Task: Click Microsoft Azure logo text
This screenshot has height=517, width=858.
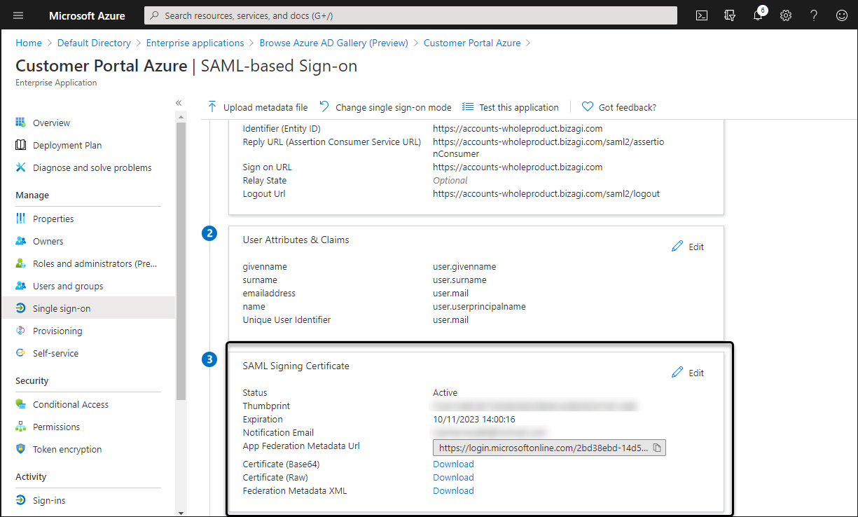Action: 88,15
